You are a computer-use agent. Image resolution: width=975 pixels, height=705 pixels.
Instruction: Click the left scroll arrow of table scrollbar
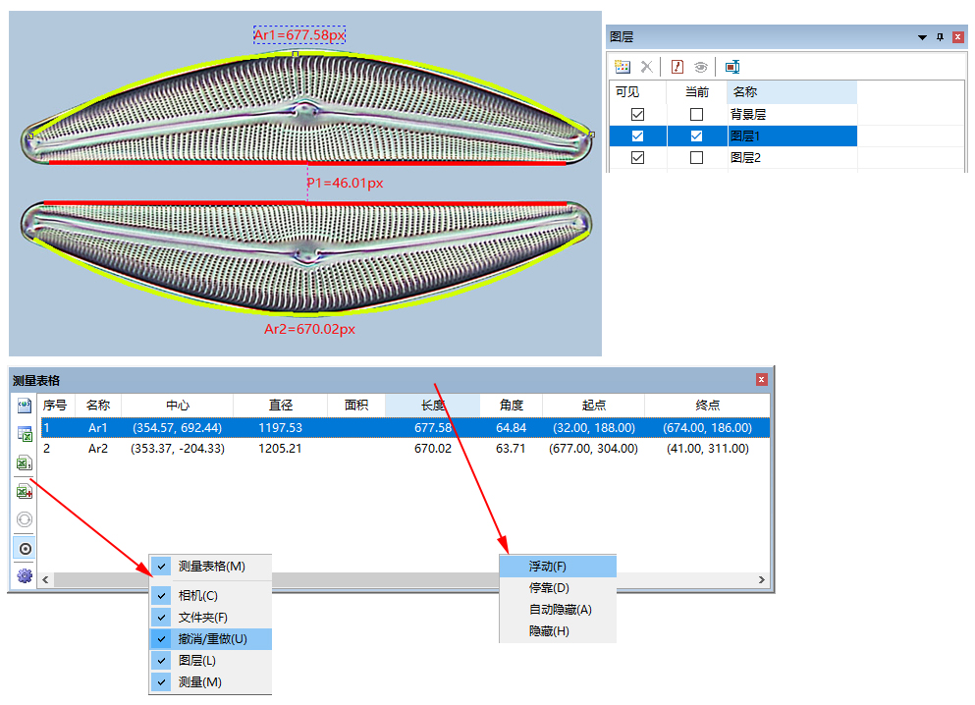[x=45, y=579]
